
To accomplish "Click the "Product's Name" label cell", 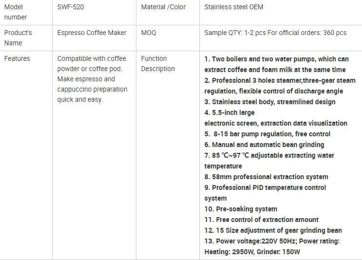I will 18,37.
